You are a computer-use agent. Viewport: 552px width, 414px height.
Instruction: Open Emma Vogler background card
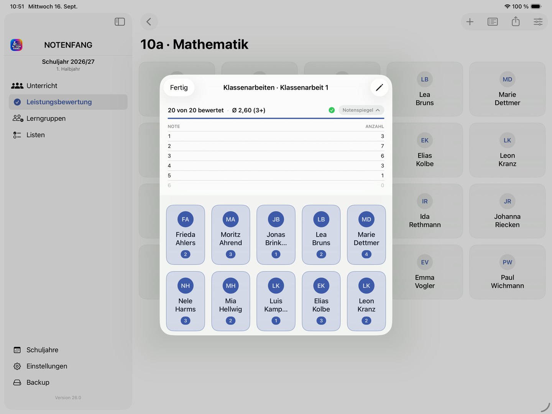coord(425,272)
